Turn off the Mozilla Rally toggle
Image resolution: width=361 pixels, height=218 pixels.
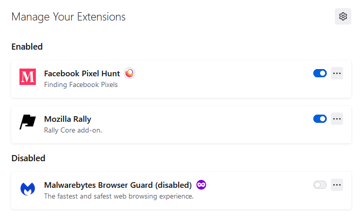(x=320, y=119)
